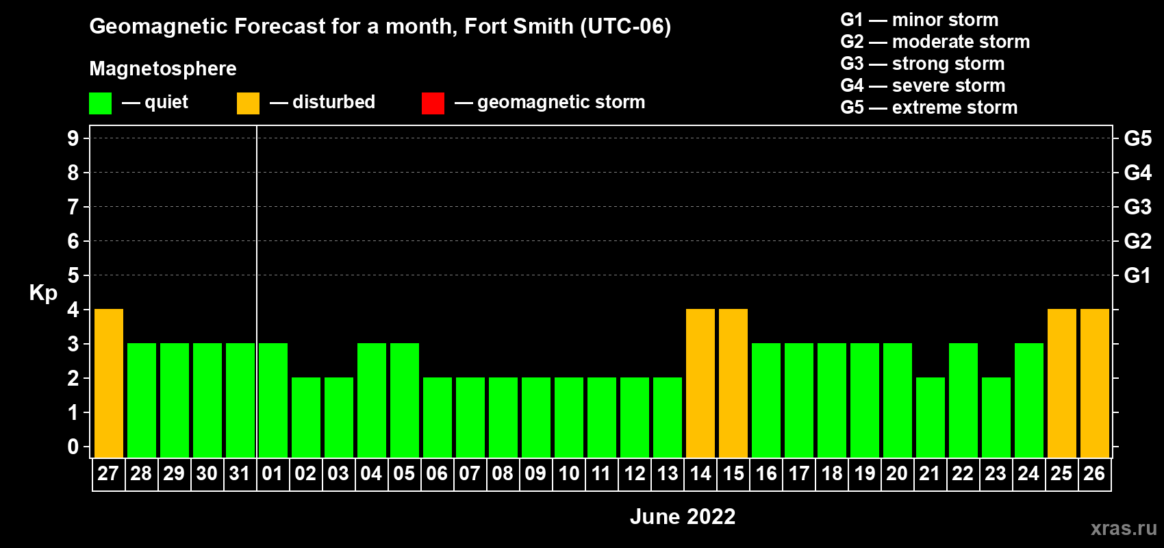Select the orange bar for day 27
Image resolution: width=1164 pixels, height=548 pixels.
(x=109, y=383)
